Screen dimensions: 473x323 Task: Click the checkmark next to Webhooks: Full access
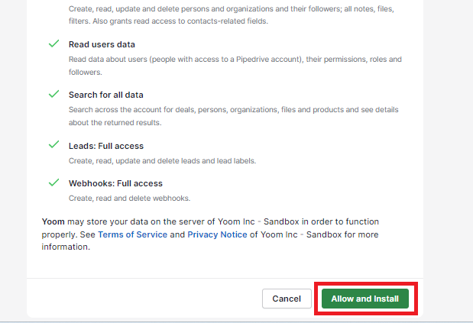tap(53, 182)
